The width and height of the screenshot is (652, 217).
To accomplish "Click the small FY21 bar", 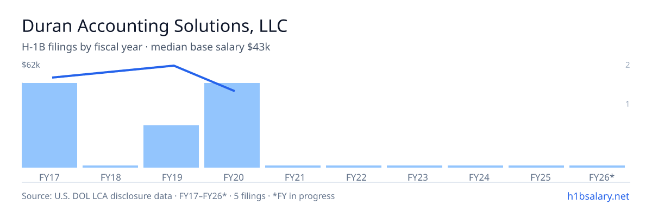I will pos(293,167).
